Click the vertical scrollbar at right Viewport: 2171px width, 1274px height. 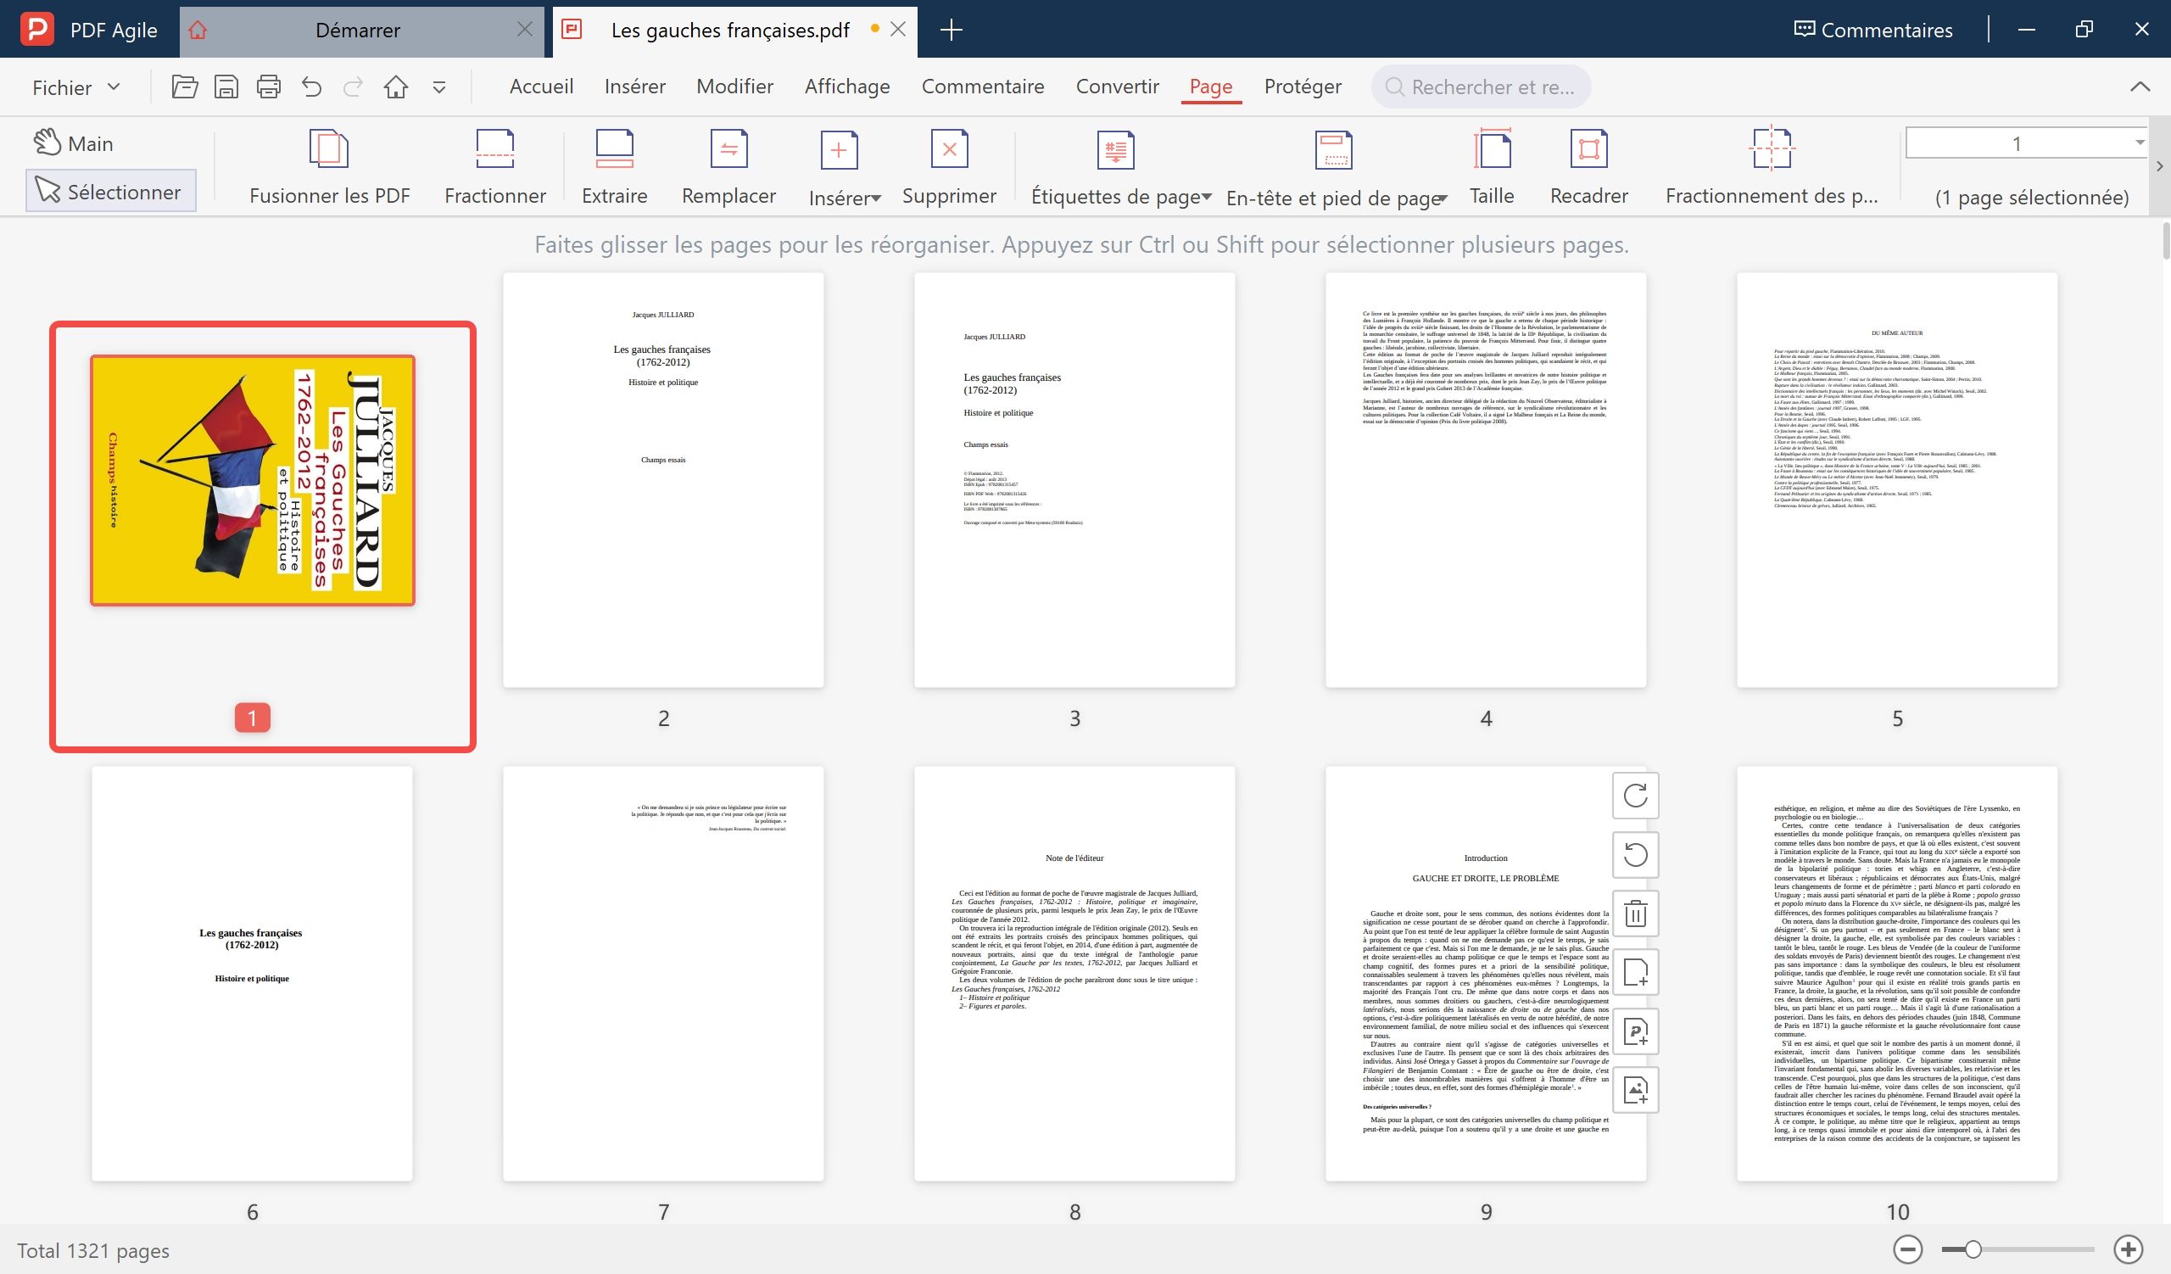point(2165,241)
